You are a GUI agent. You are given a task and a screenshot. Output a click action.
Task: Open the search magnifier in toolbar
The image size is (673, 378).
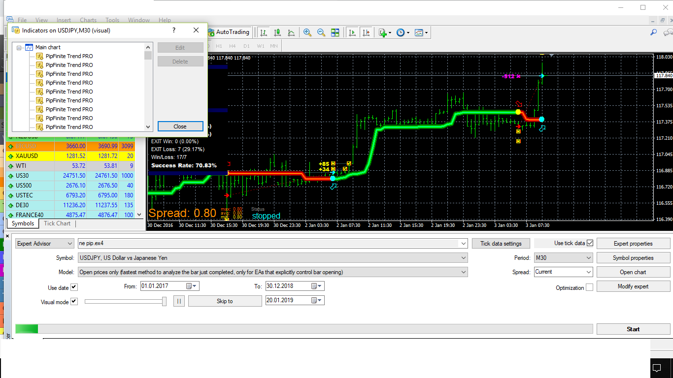pos(654,32)
